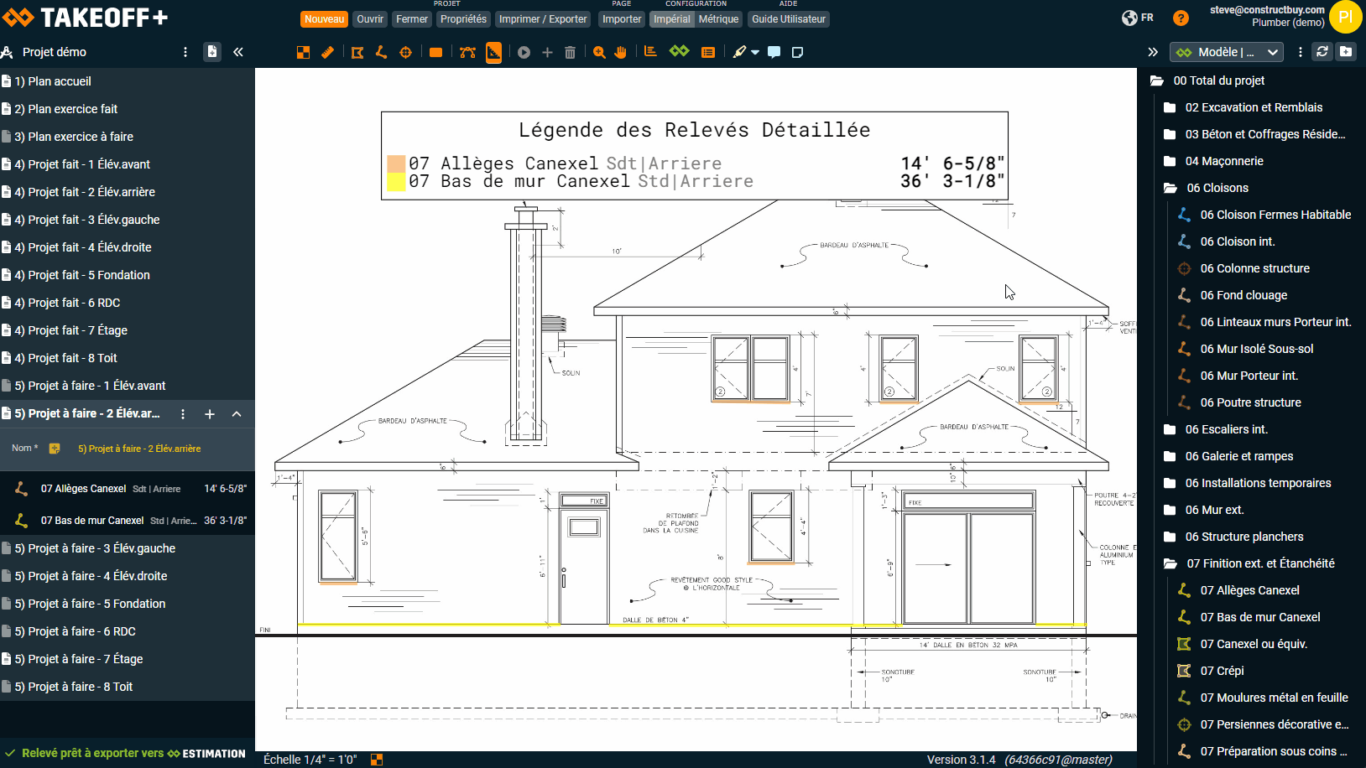Click the refresh model icon
The height and width of the screenshot is (768, 1366).
click(x=1322, y=51)
